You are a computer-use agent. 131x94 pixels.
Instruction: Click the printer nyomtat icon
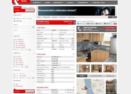coord(88,23)
